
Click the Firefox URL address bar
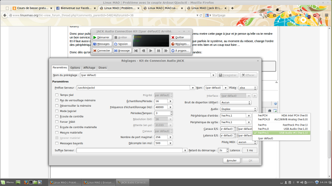pos(104,15)
